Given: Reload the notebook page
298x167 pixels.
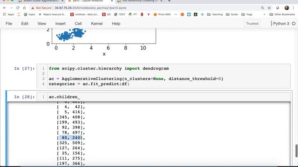Looking at the screenshot, I should tap(18, 8).
